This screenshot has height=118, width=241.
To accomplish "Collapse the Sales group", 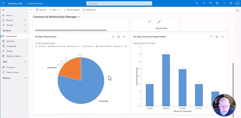I will (25, 62).
